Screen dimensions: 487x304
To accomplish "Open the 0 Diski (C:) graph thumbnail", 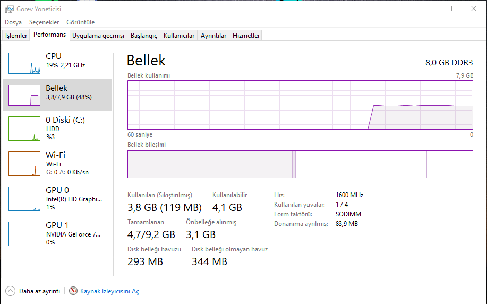I will click(24, 129).
